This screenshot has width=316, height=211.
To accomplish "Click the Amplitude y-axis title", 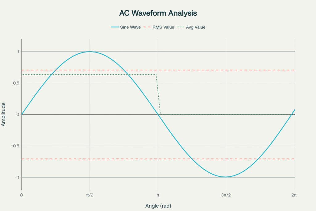I will click(4, 114).
